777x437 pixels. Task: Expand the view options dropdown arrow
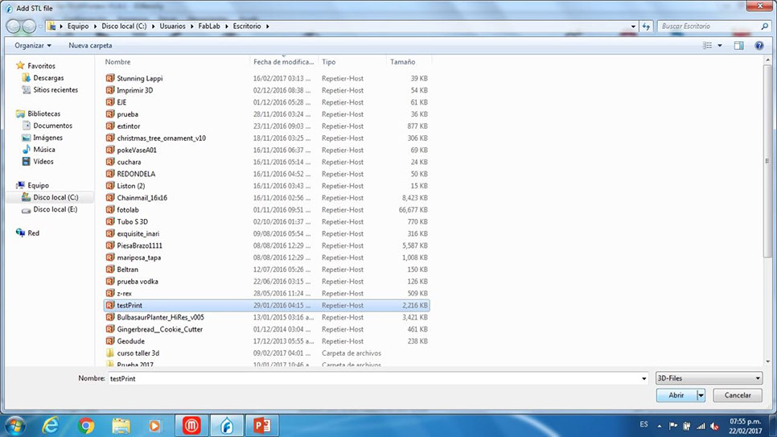coord(720,46)
